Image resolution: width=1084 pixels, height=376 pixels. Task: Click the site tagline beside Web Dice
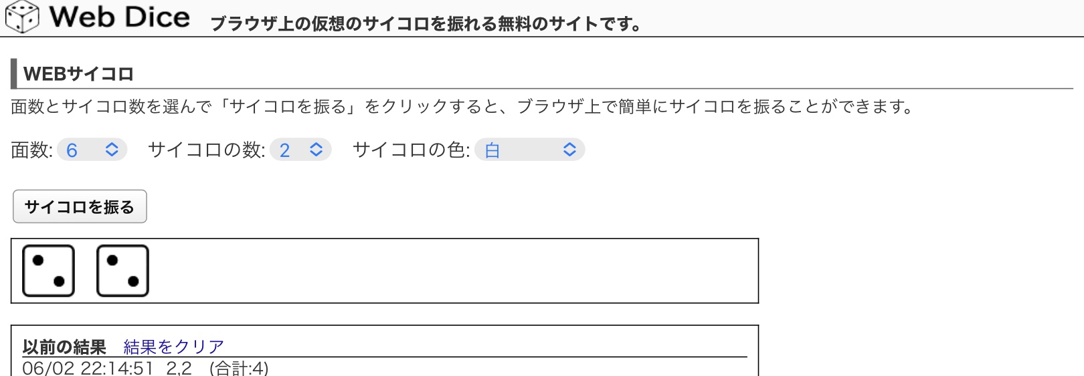(426, 24)
